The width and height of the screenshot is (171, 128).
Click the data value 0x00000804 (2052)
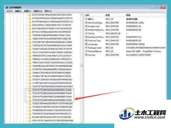pos(135,44)
